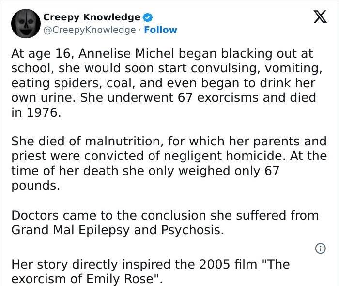Open the Creepy Knowledge display name
This screenshot has height=286, width=339.
pos(92,17)
